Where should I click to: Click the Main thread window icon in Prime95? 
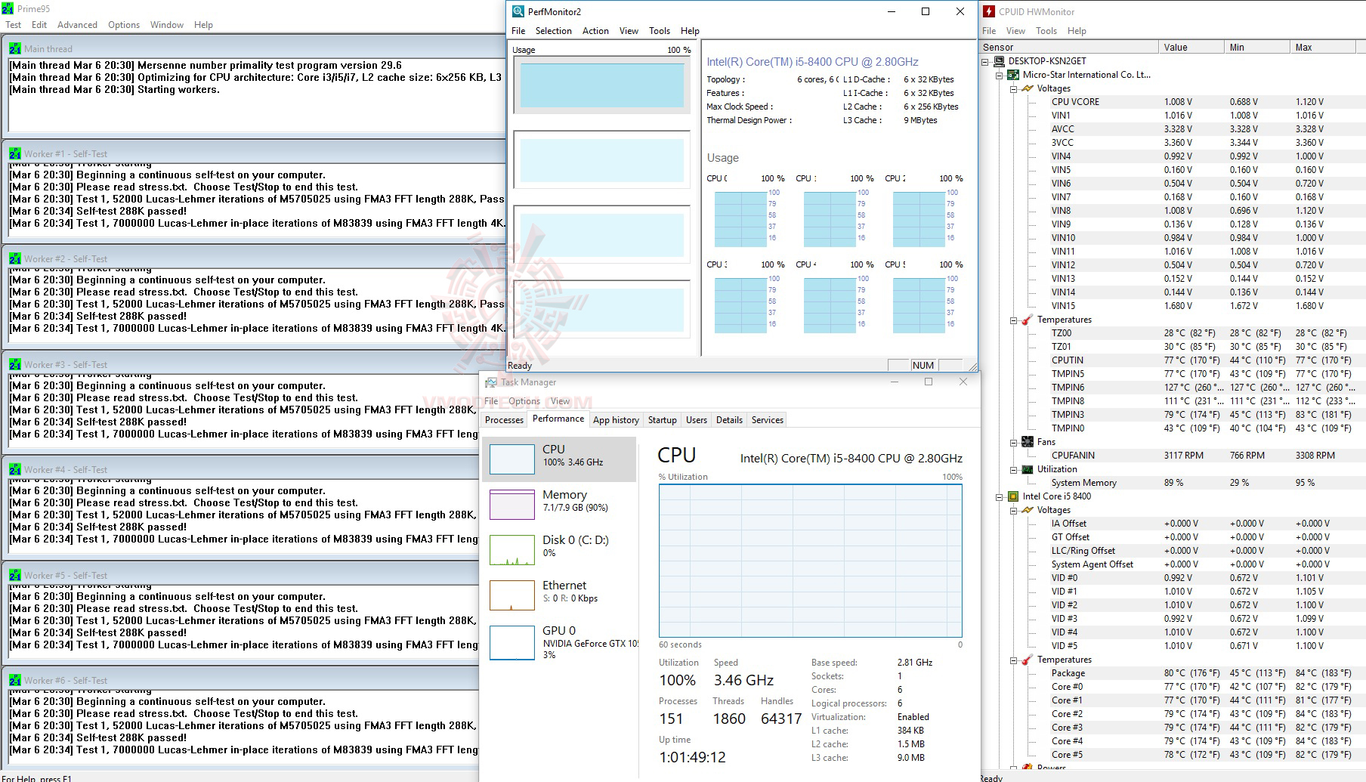(15, 48)
